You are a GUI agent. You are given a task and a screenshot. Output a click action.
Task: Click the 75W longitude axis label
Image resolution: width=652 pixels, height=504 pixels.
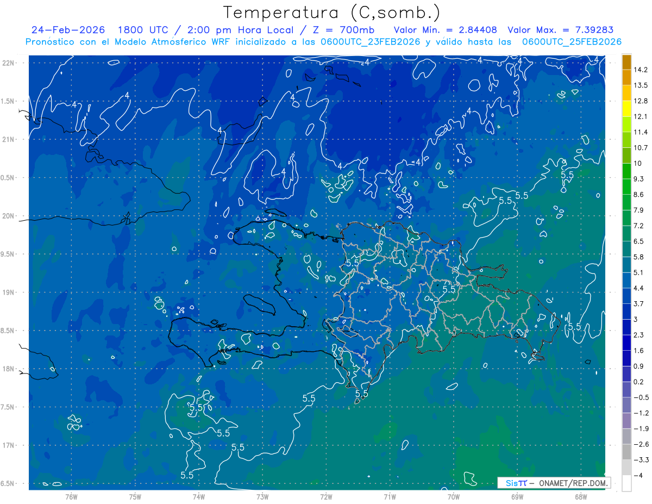click(x=135, y=497)
